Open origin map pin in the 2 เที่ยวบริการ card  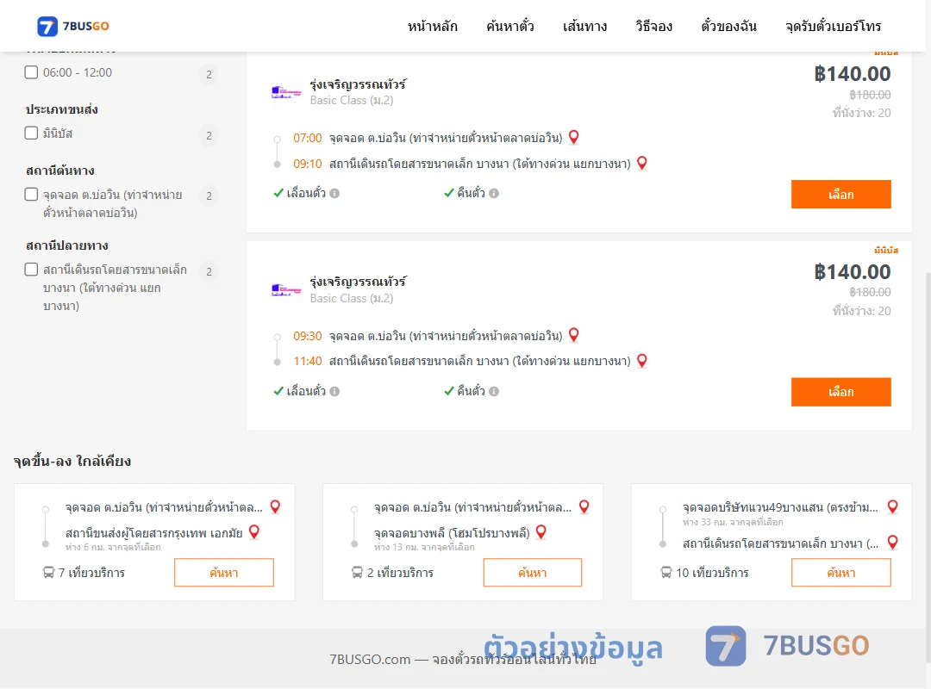click(584, 506)
